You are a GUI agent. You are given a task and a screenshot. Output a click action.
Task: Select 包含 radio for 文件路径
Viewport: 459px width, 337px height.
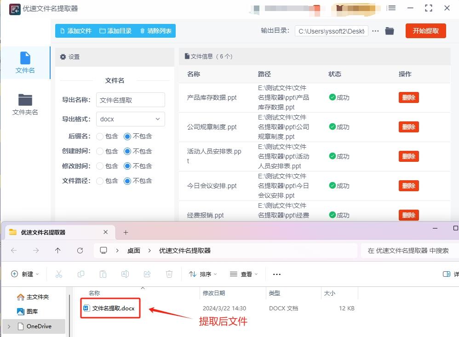pyautogui.click(x=100, y=181)
